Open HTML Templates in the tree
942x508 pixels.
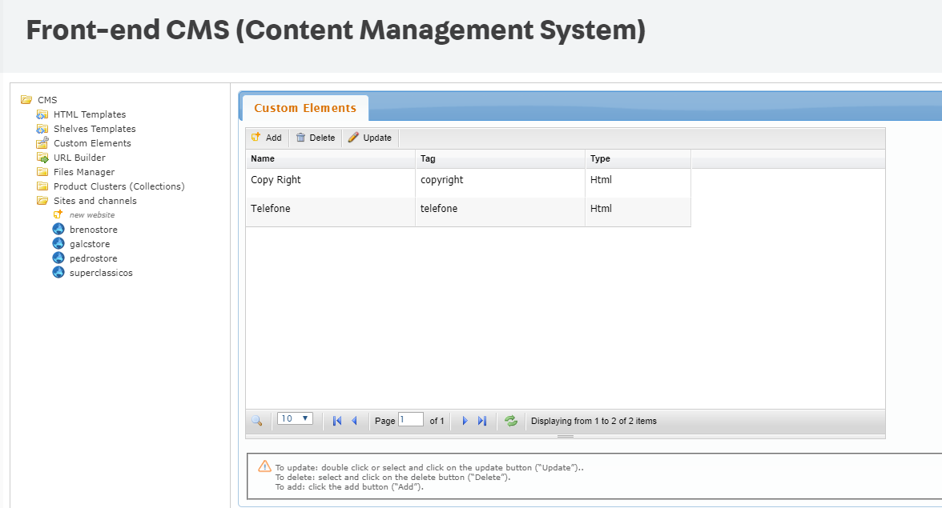pos(89,114)
